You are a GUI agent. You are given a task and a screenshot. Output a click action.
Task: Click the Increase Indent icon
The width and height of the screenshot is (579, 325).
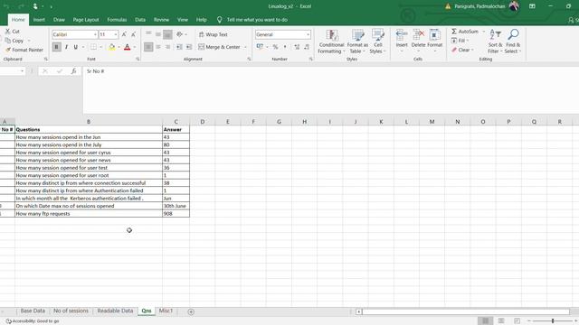tap(189, 47)
